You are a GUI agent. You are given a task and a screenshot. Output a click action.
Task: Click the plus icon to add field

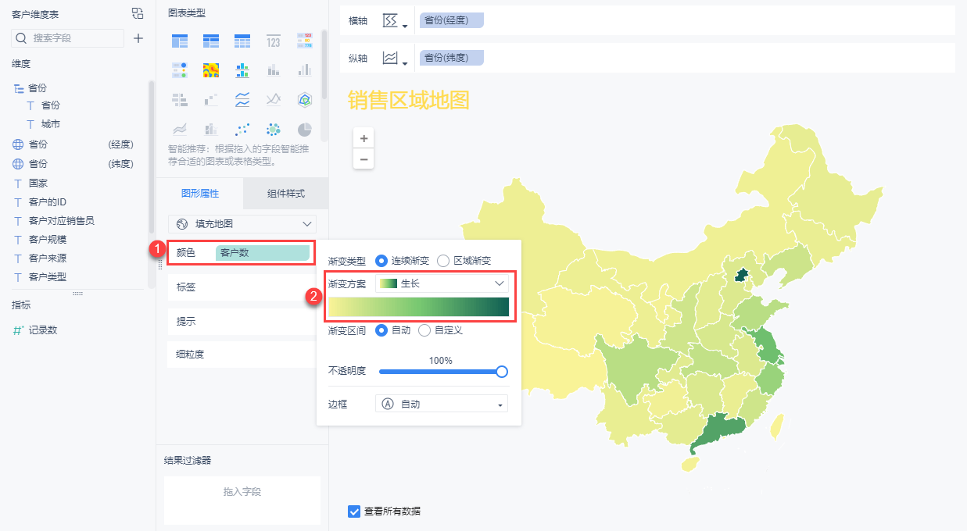(138, 37)
